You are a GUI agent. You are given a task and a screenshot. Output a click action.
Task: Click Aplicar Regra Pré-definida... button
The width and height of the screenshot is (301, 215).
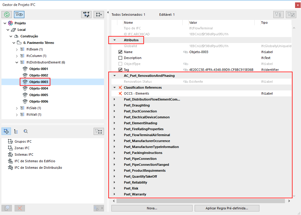click(227, 208)
